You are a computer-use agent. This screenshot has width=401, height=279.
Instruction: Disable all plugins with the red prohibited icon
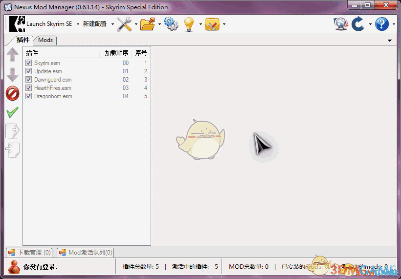click(12, 93)
